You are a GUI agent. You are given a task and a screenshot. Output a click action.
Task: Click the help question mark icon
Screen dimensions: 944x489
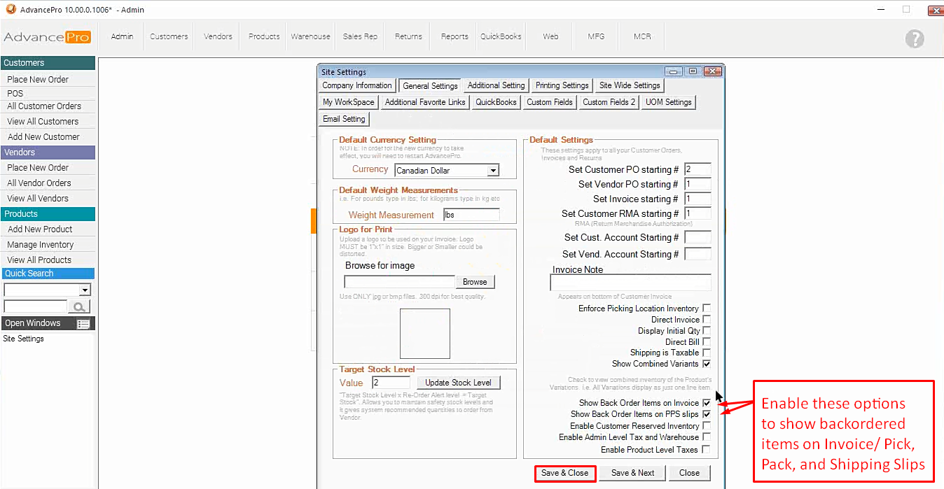click(x=915, y=38)
